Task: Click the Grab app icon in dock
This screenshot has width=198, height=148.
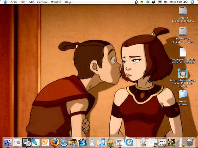Action: [27, 142]
